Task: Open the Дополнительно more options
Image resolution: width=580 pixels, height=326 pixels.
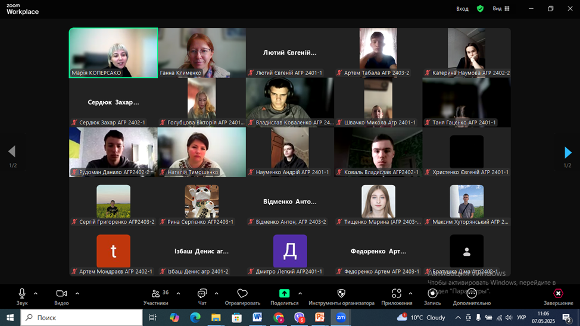Action: tap(472, 297)
